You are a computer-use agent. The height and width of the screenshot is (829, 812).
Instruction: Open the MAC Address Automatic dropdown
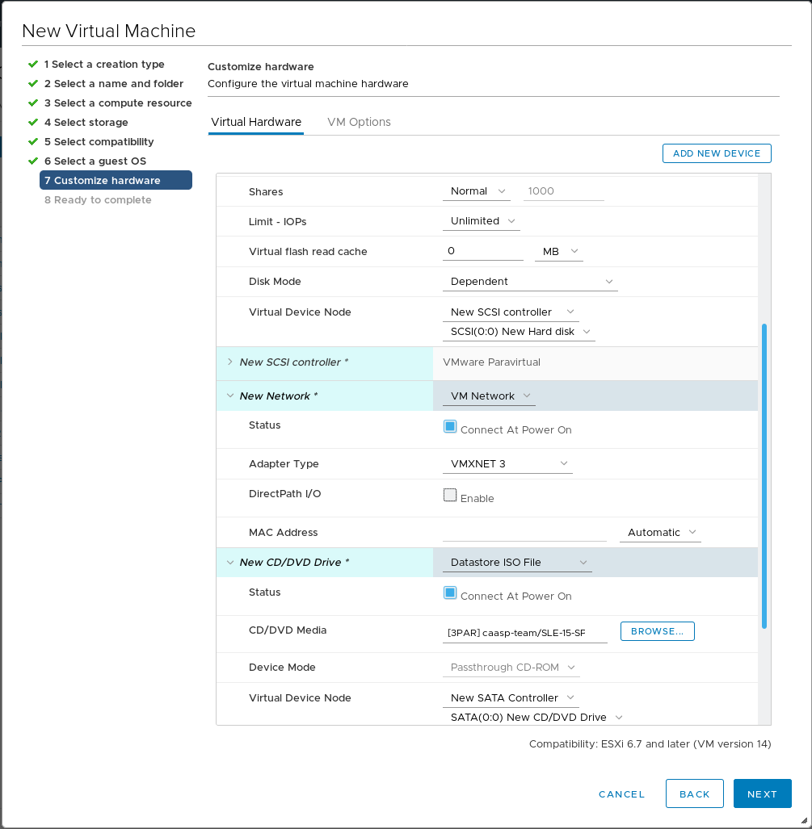pyautogui.click(x=660, y=533)
